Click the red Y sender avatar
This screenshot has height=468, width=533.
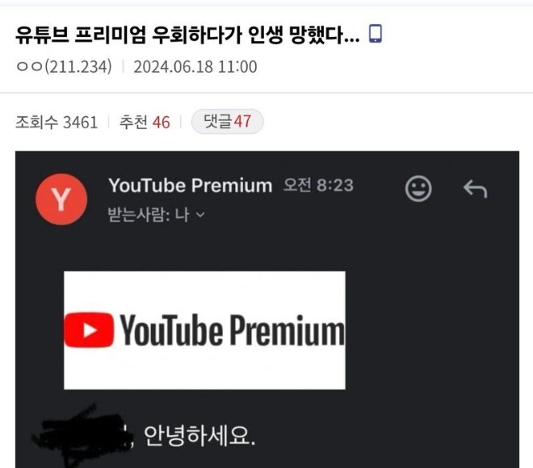61,199
